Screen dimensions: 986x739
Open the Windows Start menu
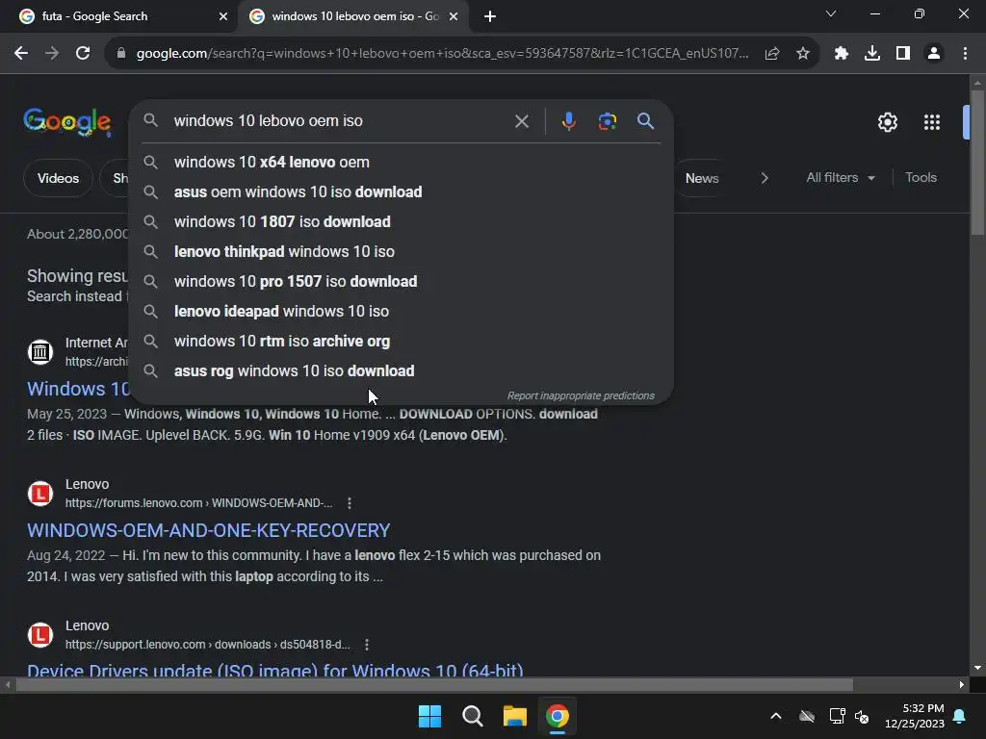click(430, 716)
